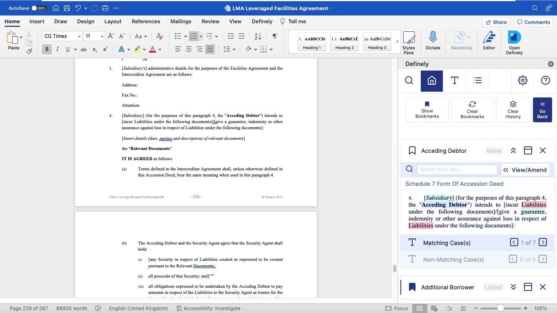Click the Search main text input field
This screenshot has width=557, height=313.
pyautogui.click(x=457, y=170)
